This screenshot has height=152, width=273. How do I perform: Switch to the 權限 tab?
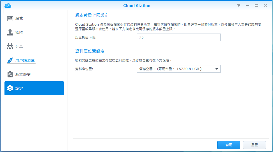[x=19, y=32]
